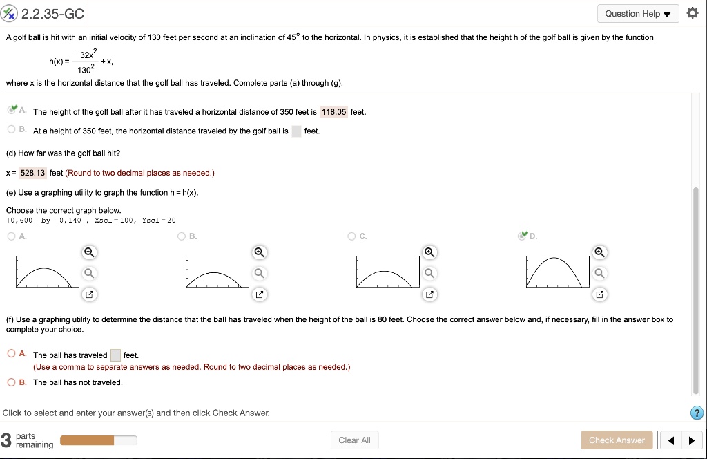
Task: Zoom in on graph option D
Action: click(x=599, y=252)
